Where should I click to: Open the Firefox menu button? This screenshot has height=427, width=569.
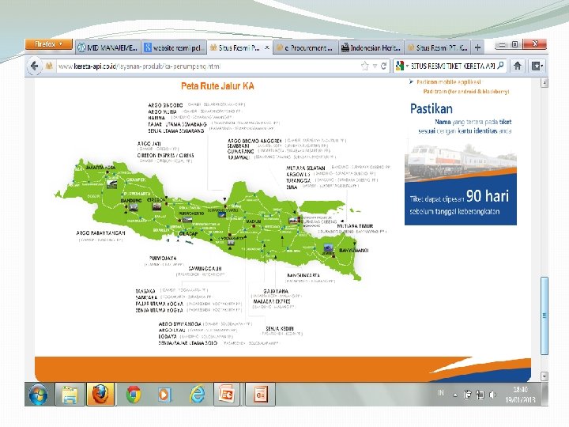(x=49, y=44)
